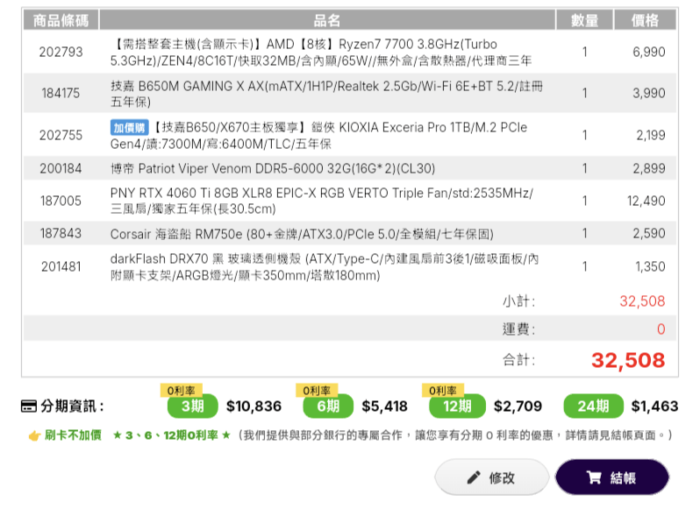Select the 3期 installment badge
Viewport: 700px width, 516px height.
tap(192, 406)
